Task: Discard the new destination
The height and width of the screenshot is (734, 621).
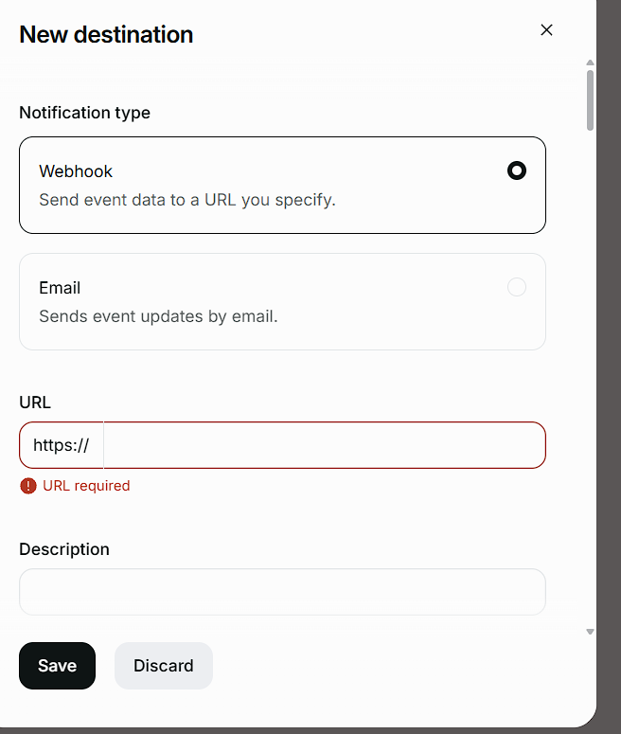Action: coord(164,665)
